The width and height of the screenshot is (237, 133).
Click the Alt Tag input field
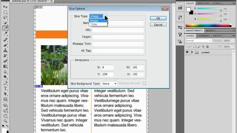point(118,51)
